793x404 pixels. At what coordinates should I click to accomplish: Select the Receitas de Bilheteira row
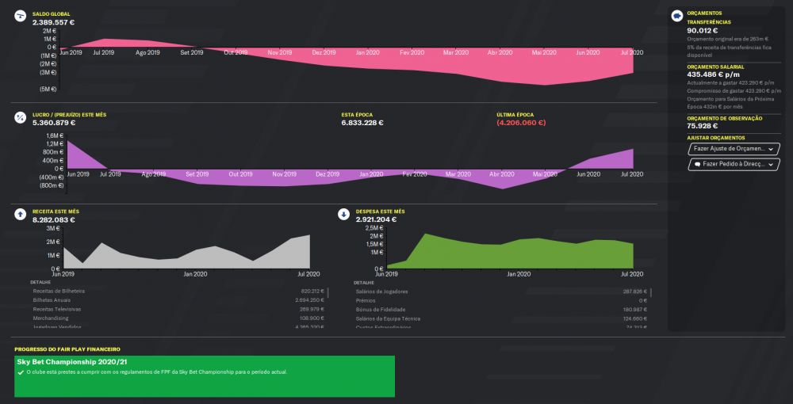click(x=178, y=292)
